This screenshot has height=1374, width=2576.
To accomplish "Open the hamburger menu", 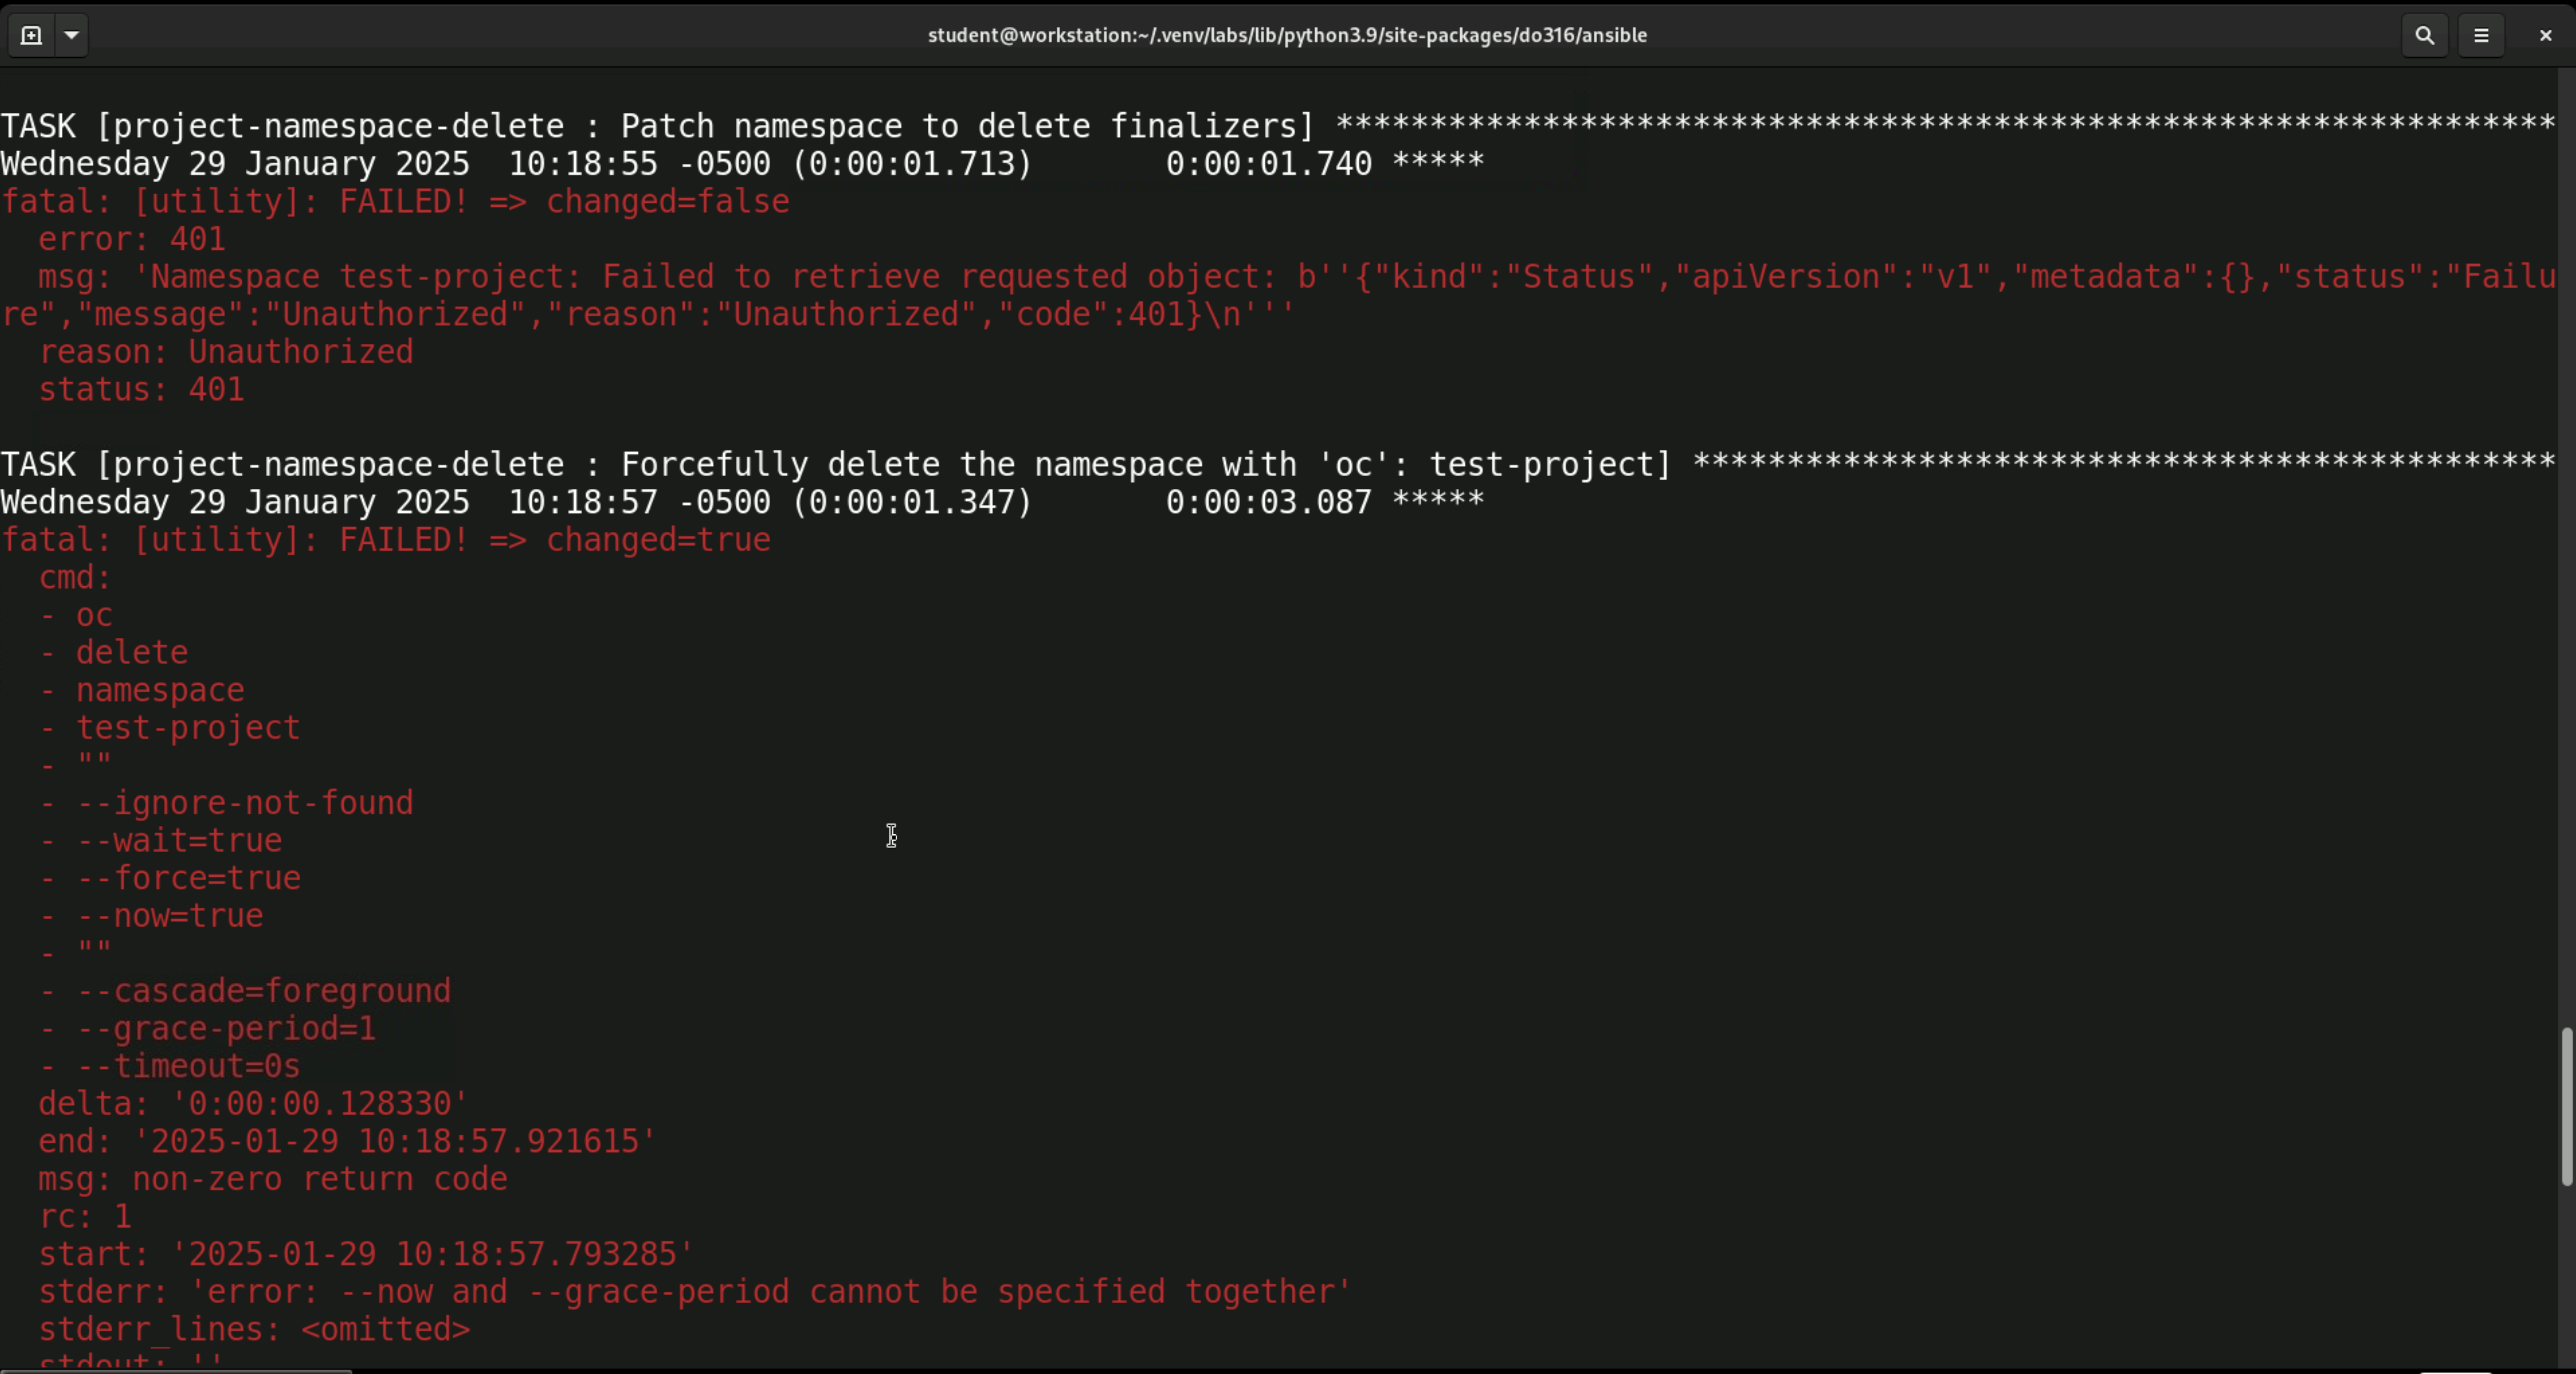I will [2481, 35].
